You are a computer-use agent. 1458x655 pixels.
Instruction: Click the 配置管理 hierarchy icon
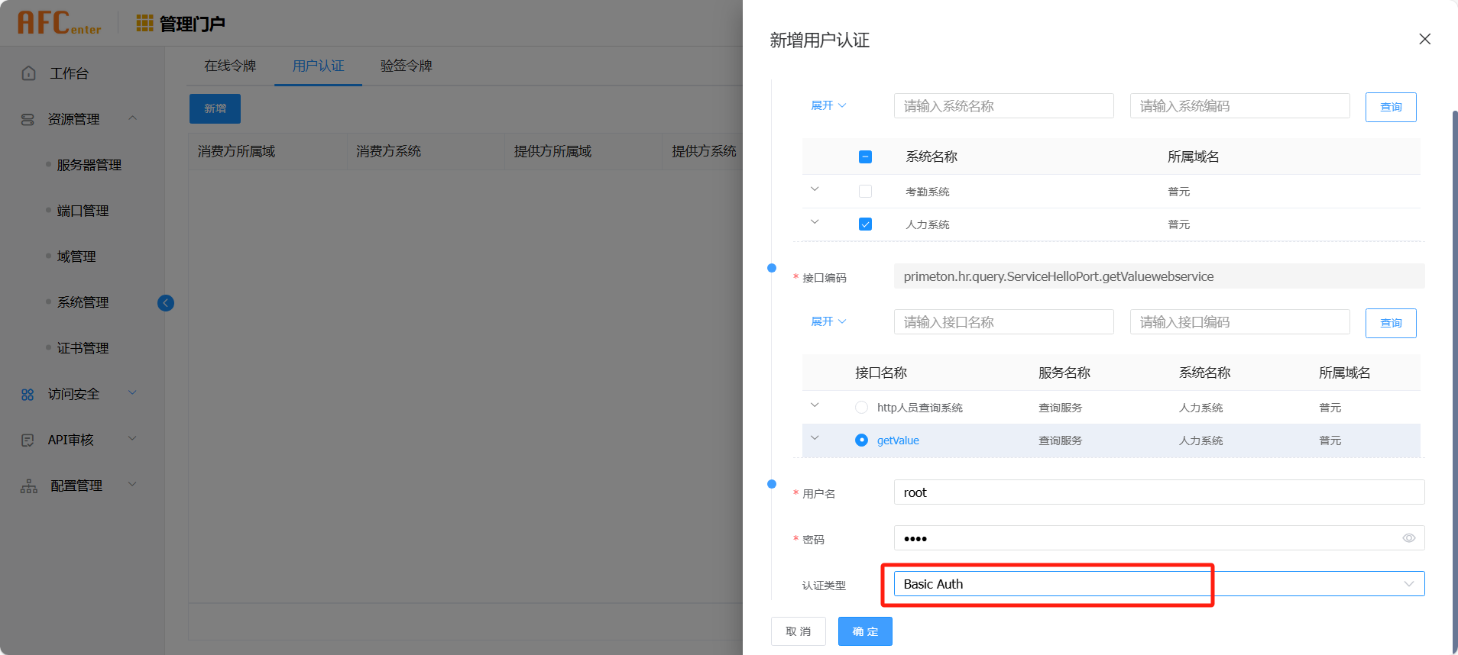tap(29, 486)
